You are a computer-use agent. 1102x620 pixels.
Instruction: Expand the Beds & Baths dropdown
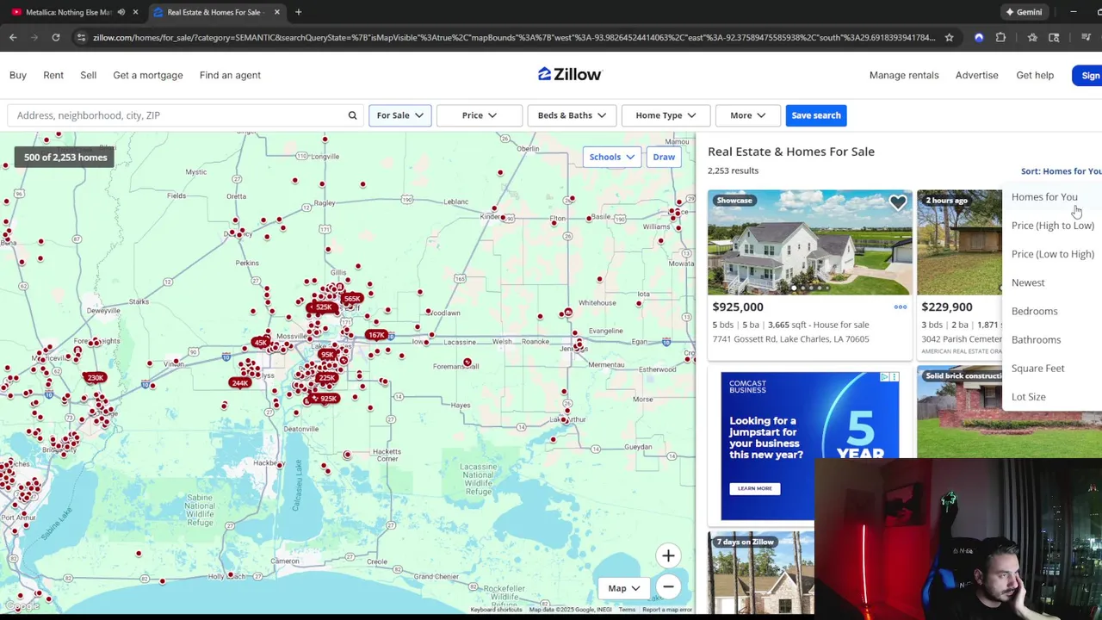coord(572,115)
